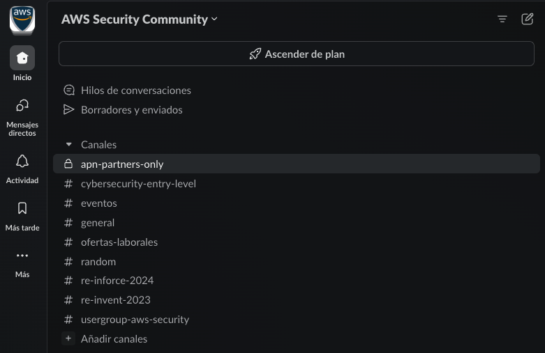Expand the AWS Security Community workspace menu
Image resolution: width=545 pixels, height=353 pixels.
[140, 19]
